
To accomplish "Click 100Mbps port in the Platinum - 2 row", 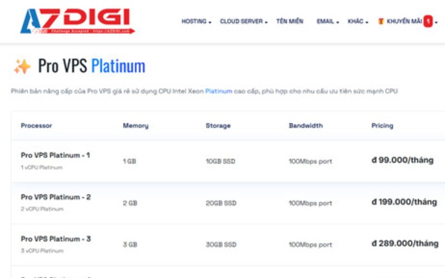I will (310, 203).
